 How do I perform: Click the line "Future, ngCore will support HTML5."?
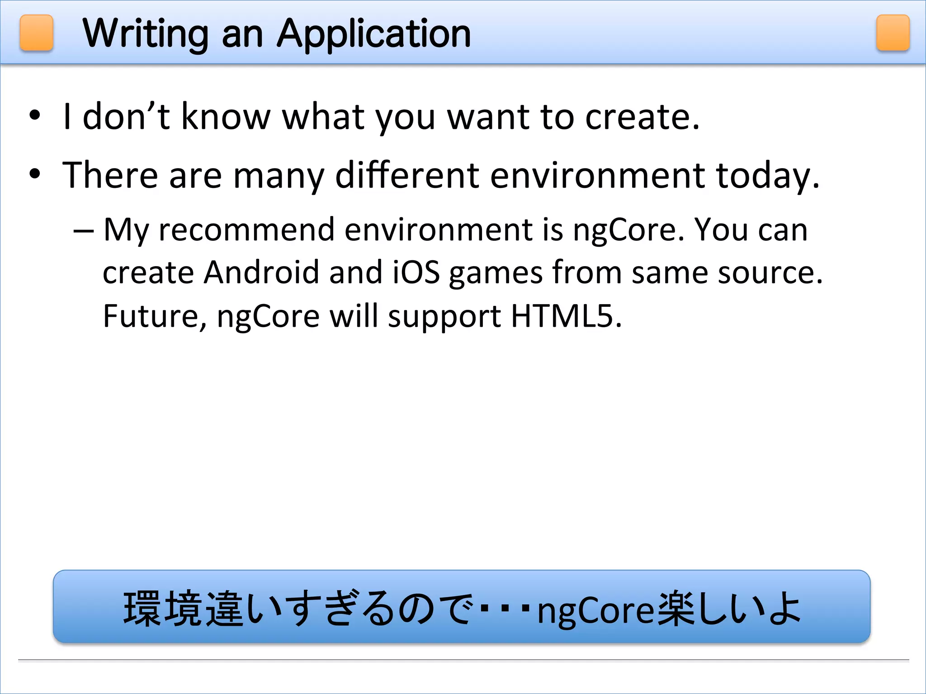363,315
